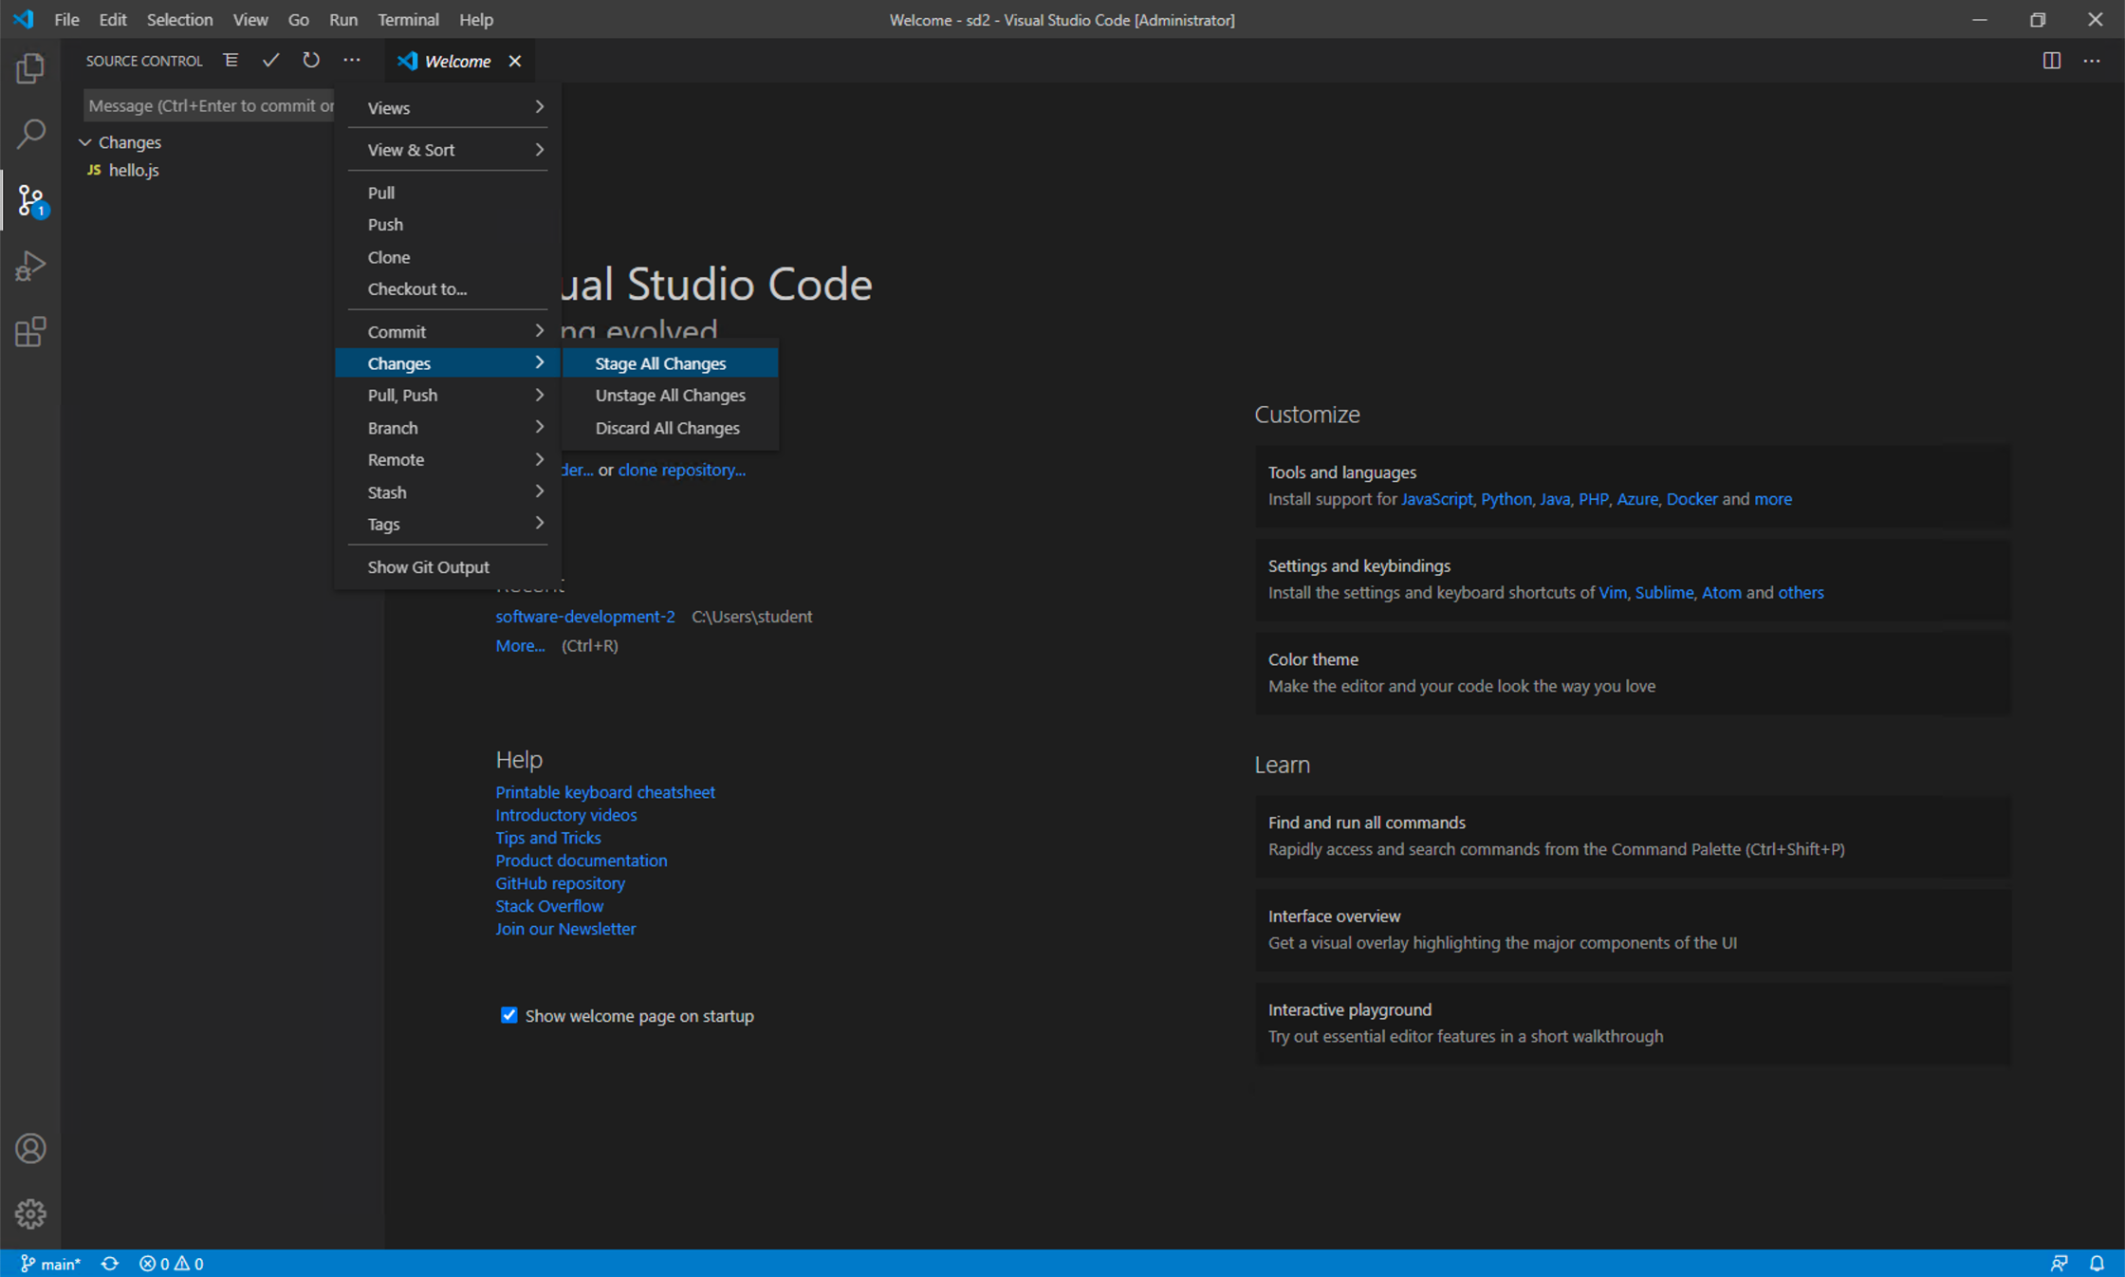Click the commit message input box

[209, 105]
